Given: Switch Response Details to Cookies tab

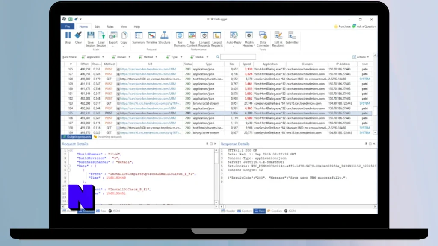Looking at the screenshot, I should pyautogui.click(x=274, y=211).
